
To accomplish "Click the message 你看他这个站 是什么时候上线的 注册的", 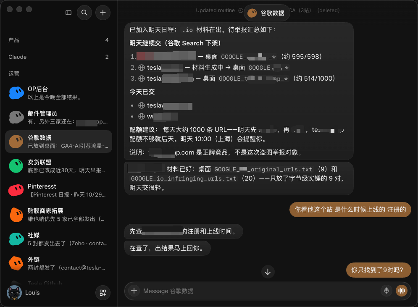I will click(350, 210).
